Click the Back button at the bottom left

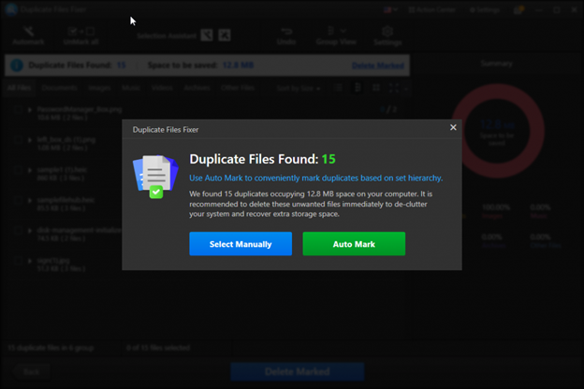tap(31, 371)
